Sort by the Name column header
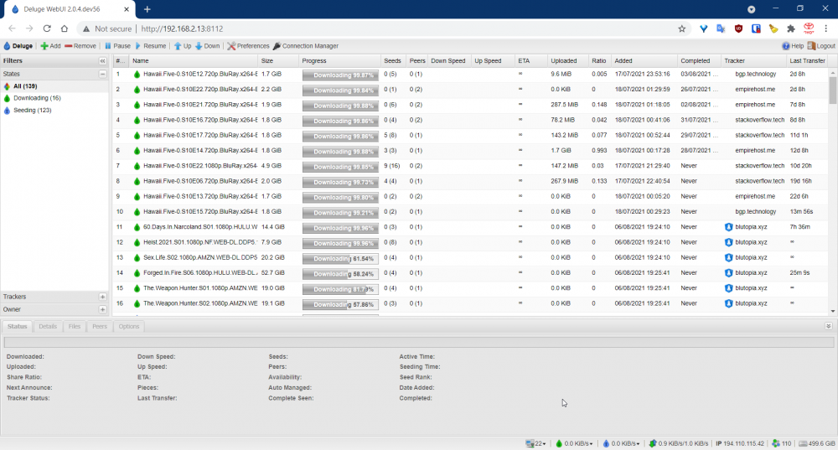Screen dimensions: 838x450 pos(194,61)
